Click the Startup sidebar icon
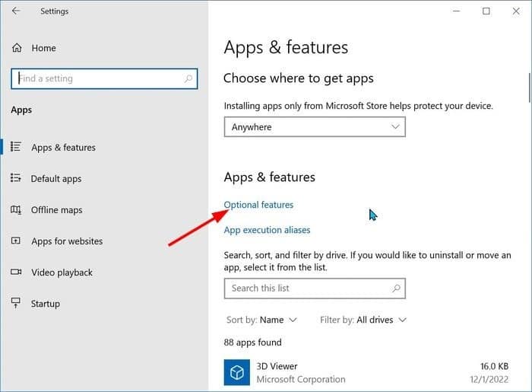Screen dimensions: 532x392 16,303
